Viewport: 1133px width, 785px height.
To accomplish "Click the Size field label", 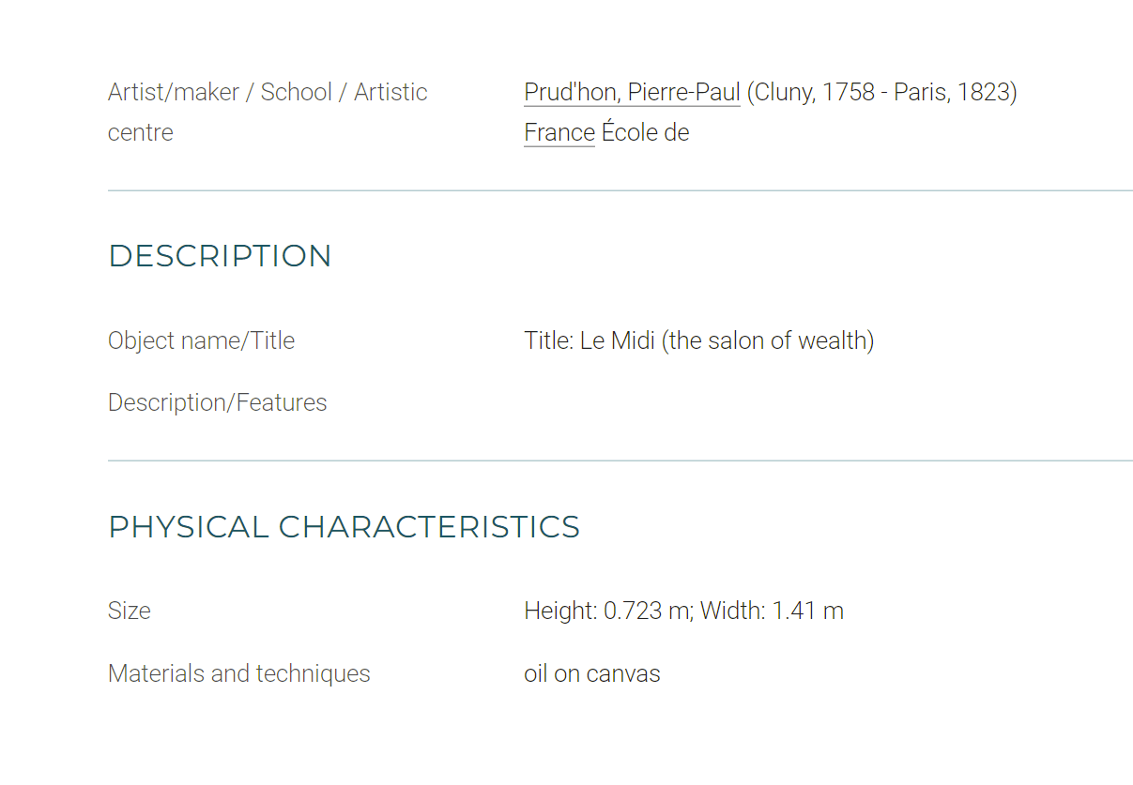I will 130,611.
